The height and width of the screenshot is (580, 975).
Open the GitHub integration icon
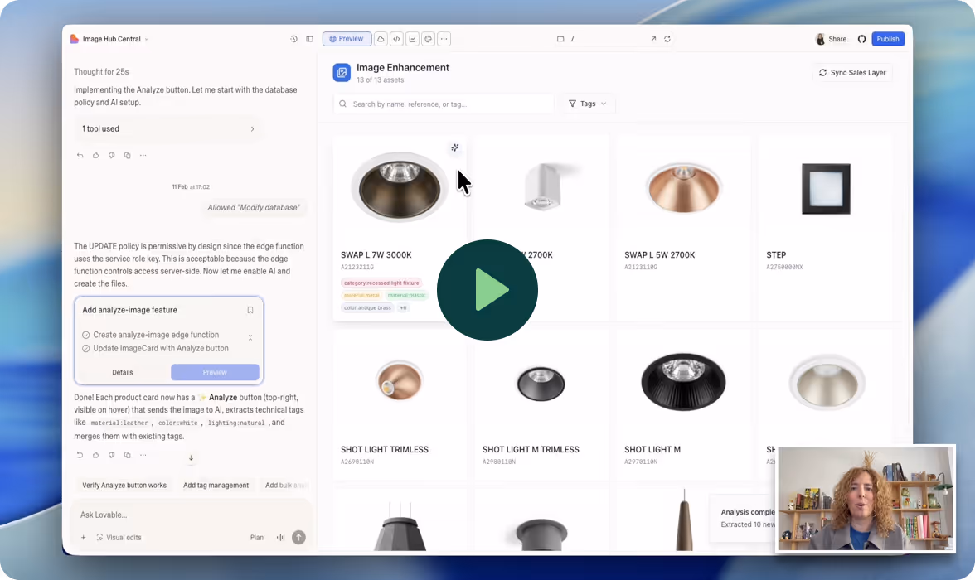[862, 39]
